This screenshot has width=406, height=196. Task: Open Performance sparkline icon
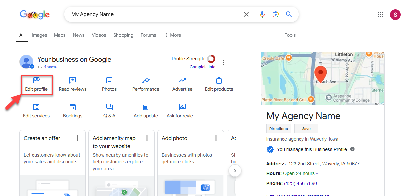pyautogui.click(x=146, y=80)
